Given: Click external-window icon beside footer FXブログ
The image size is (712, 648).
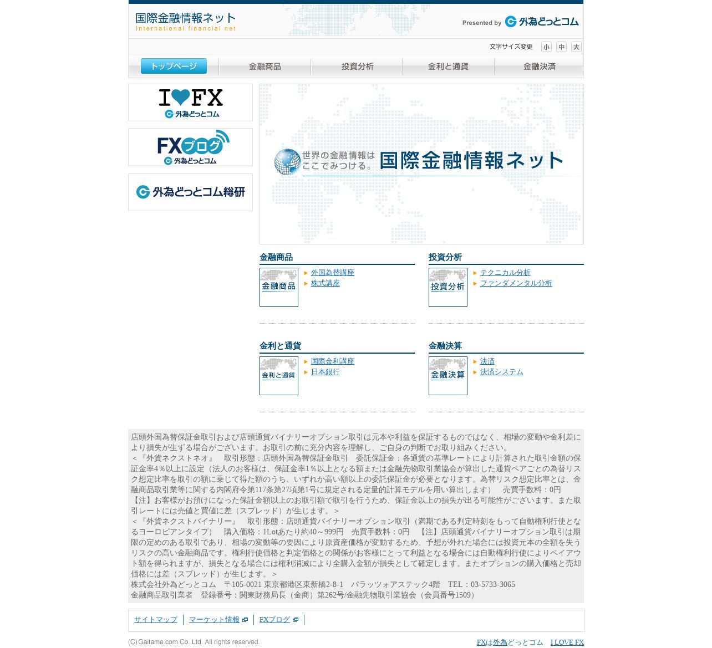Looking at the screenshot, I should 296,620.
